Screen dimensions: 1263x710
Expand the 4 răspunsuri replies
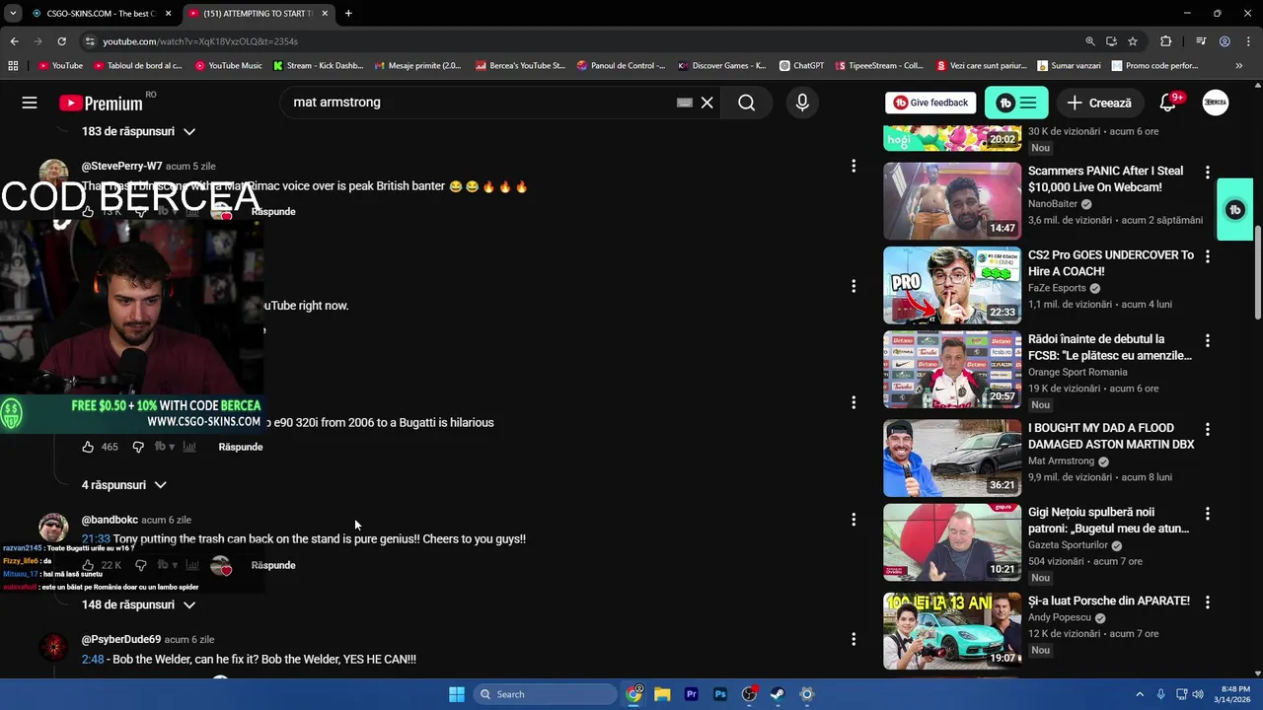point(124,485)
